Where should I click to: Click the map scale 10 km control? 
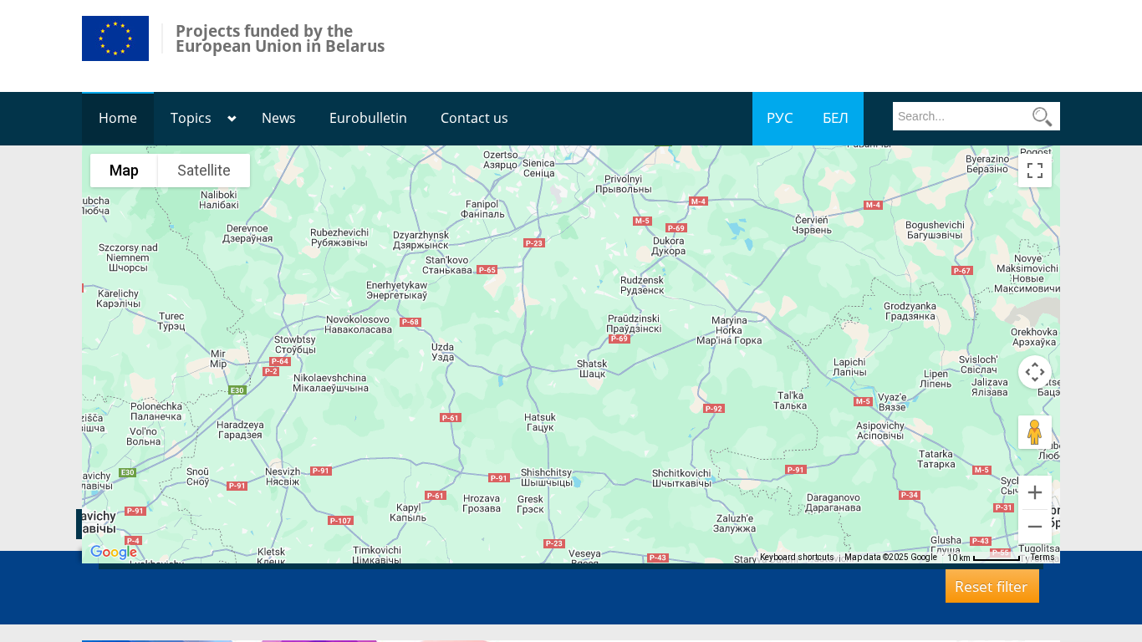pos(984,558)
